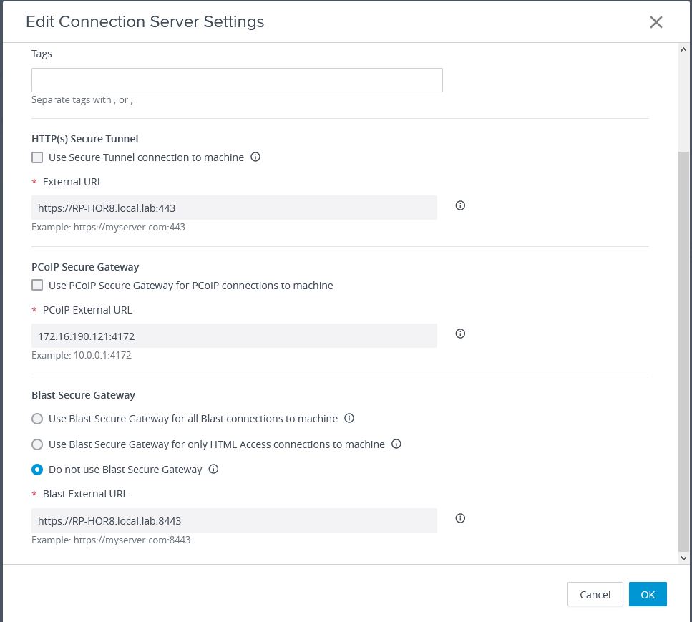Image resolution: width=692 pixels, height=622 pixels.
Task: Click the Blast External URL text field
Action: click(x=234, y=520)
